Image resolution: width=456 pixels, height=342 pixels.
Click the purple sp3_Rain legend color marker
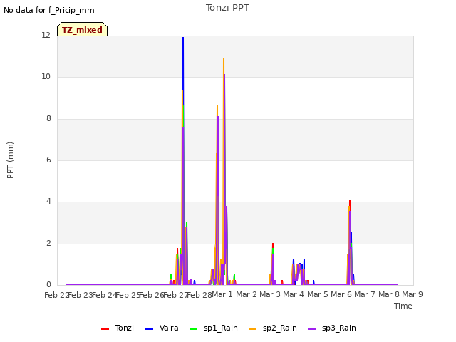tap(312, 329)
